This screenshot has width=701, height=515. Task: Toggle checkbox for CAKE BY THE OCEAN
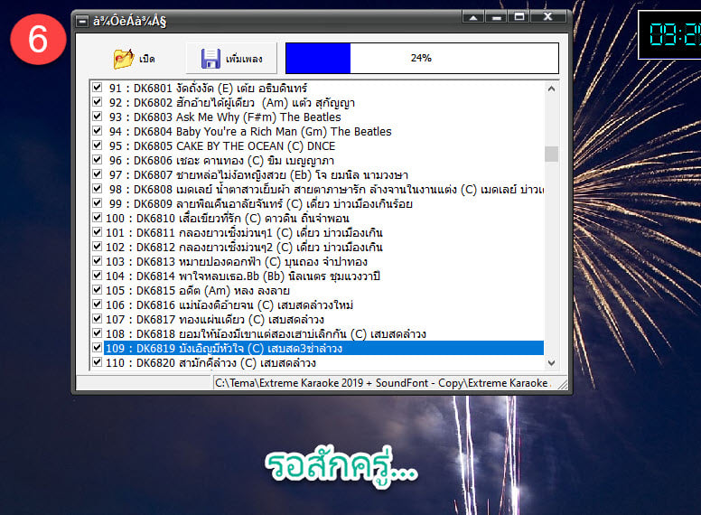pos(97,145)
